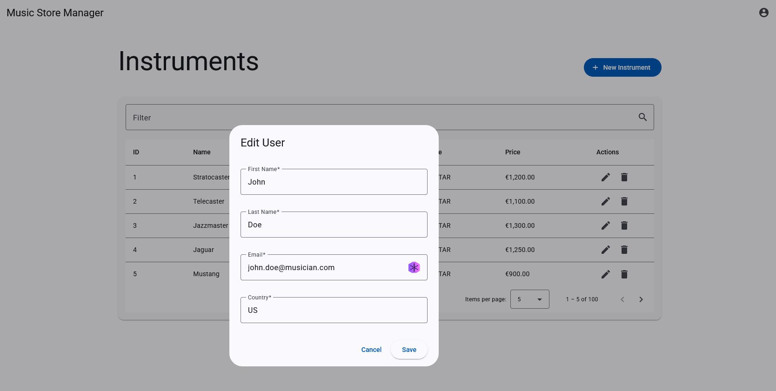Delete the Telecaster row with trash icon
The height and width of the screenshot is (391, 776).
click(624, 201)
